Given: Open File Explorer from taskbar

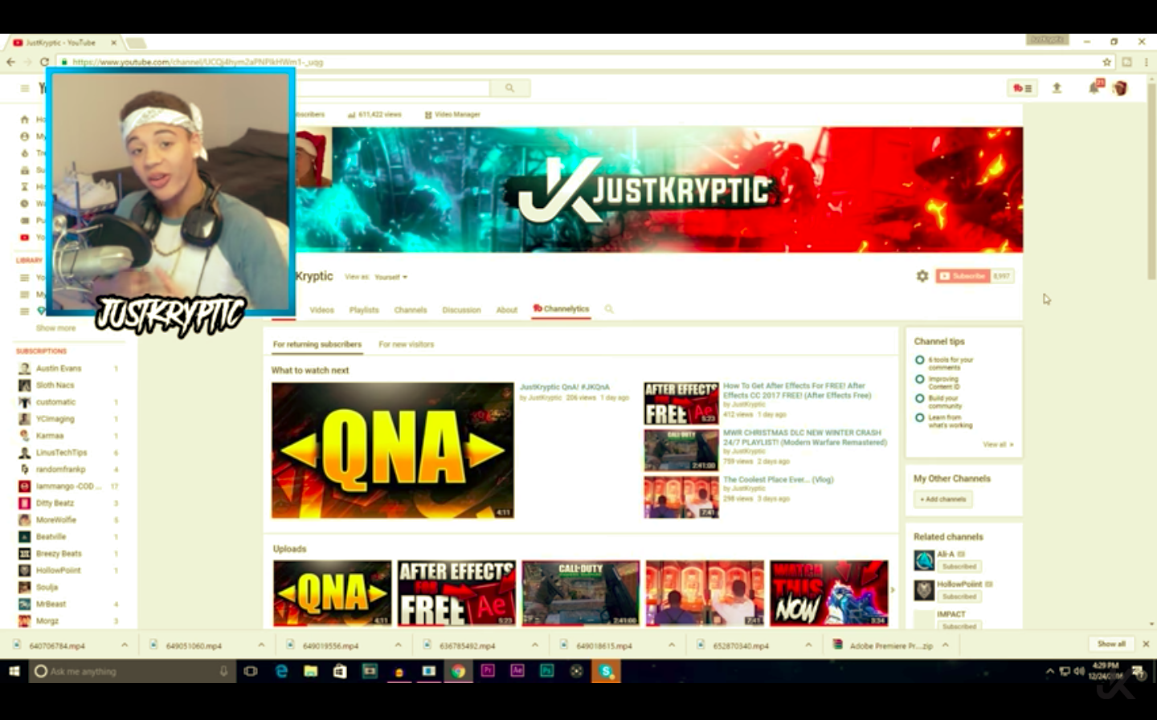Looking at the screenshot, I should tap(311, 671).
